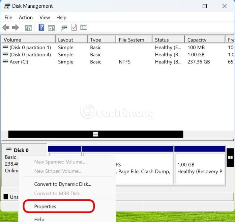Click drive icon of Disk 0 partition 4
The image size is (235, 222).
5,54
